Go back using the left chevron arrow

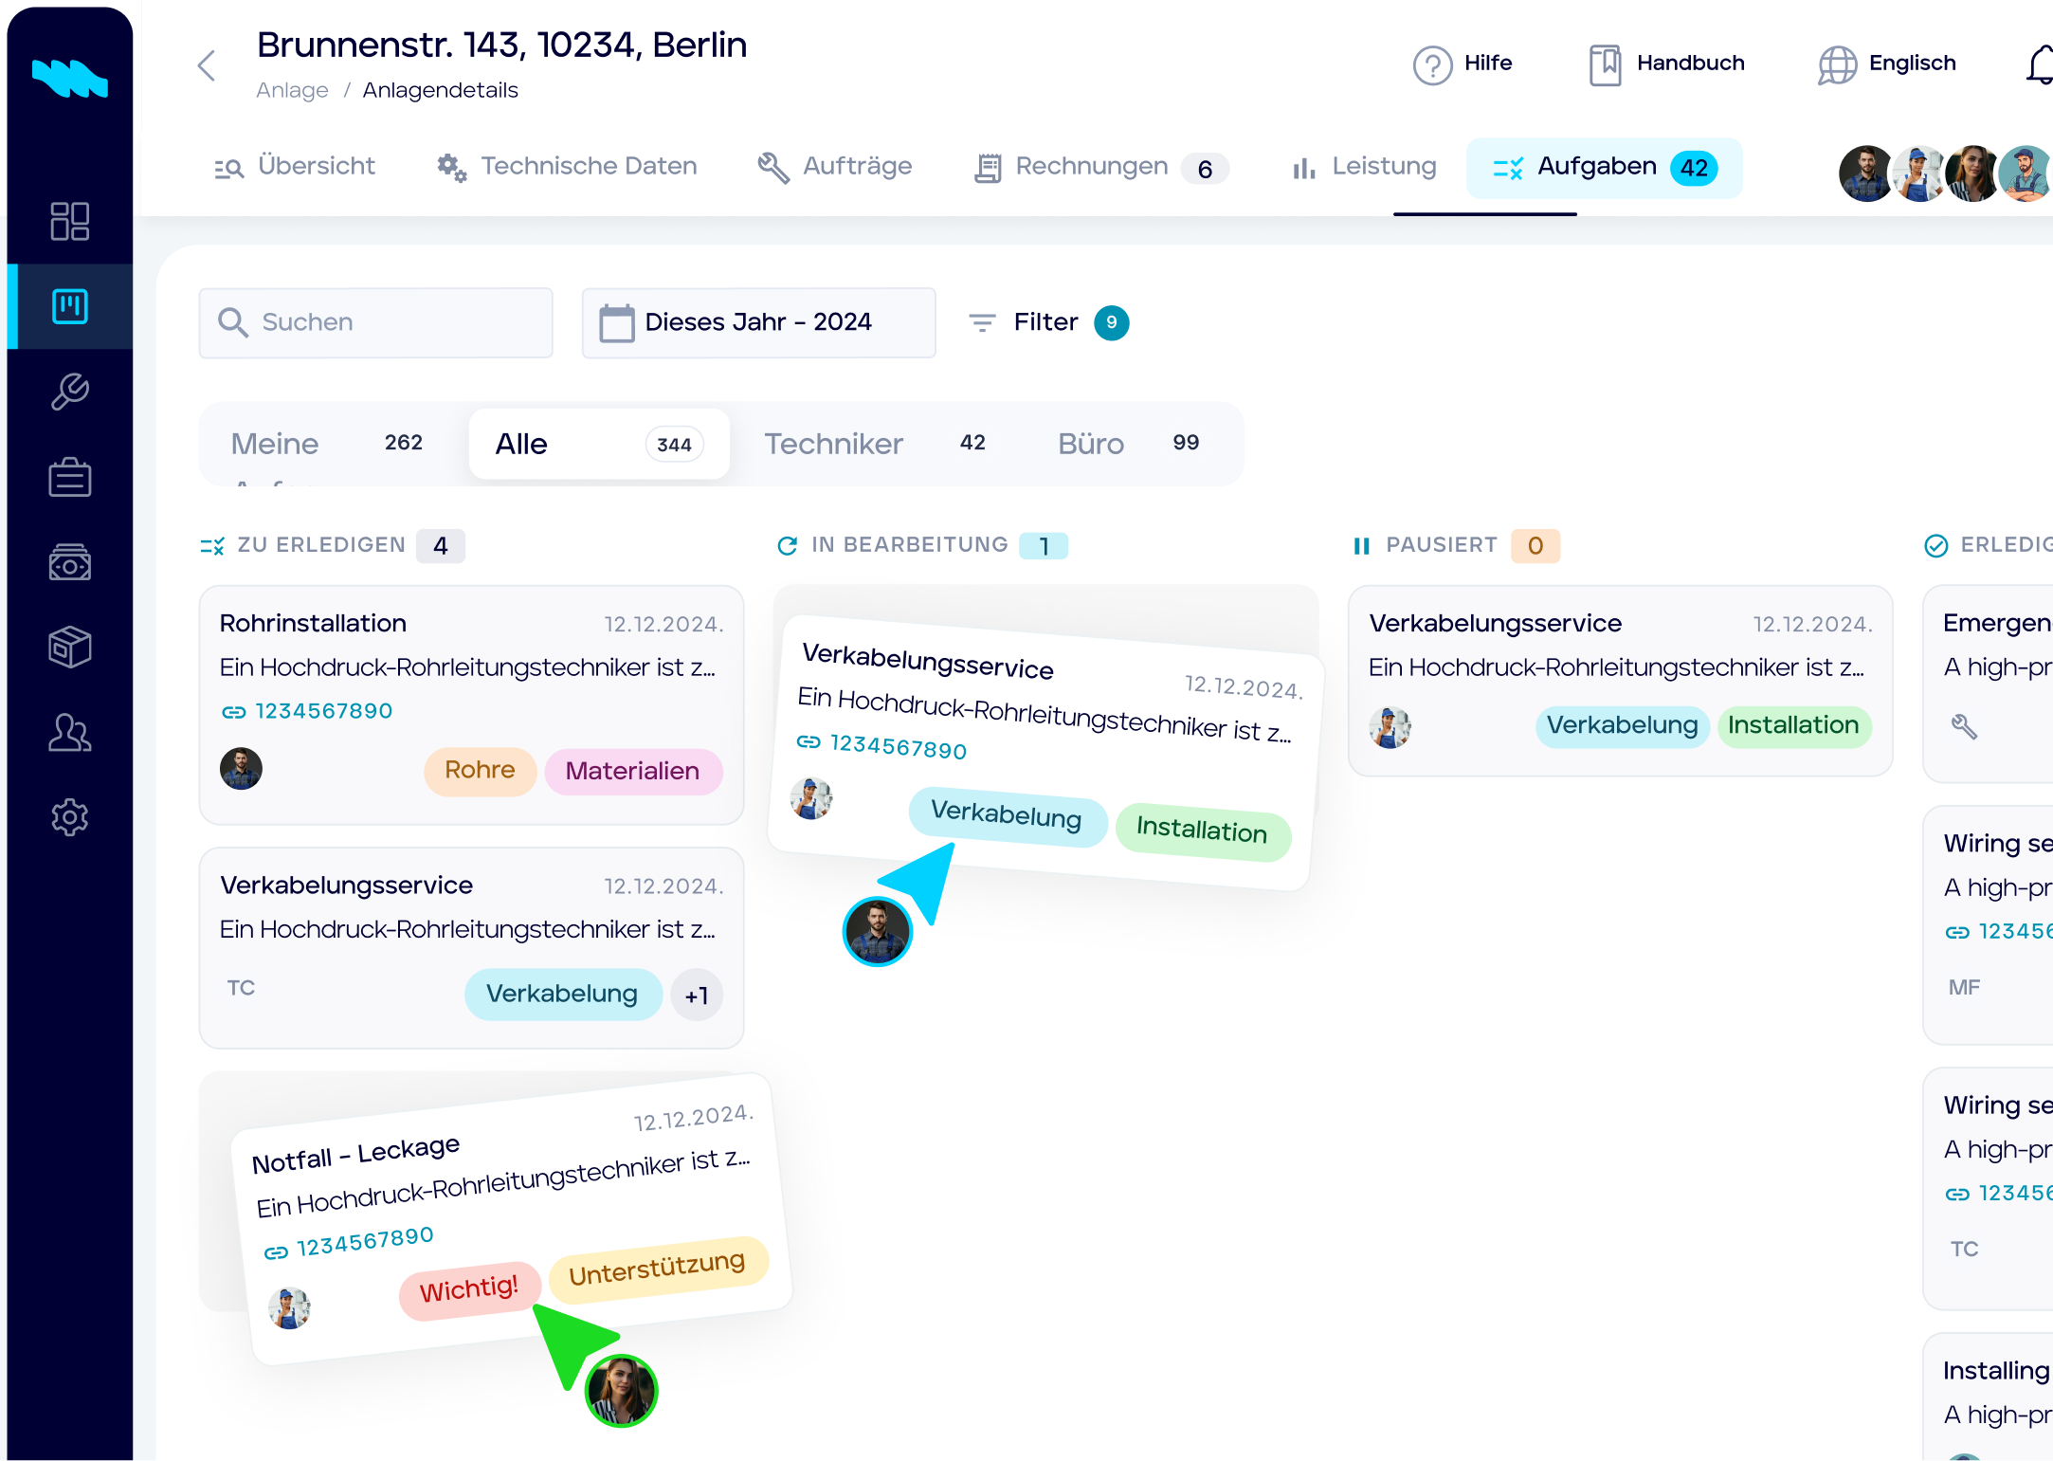[x=207, y=65]
